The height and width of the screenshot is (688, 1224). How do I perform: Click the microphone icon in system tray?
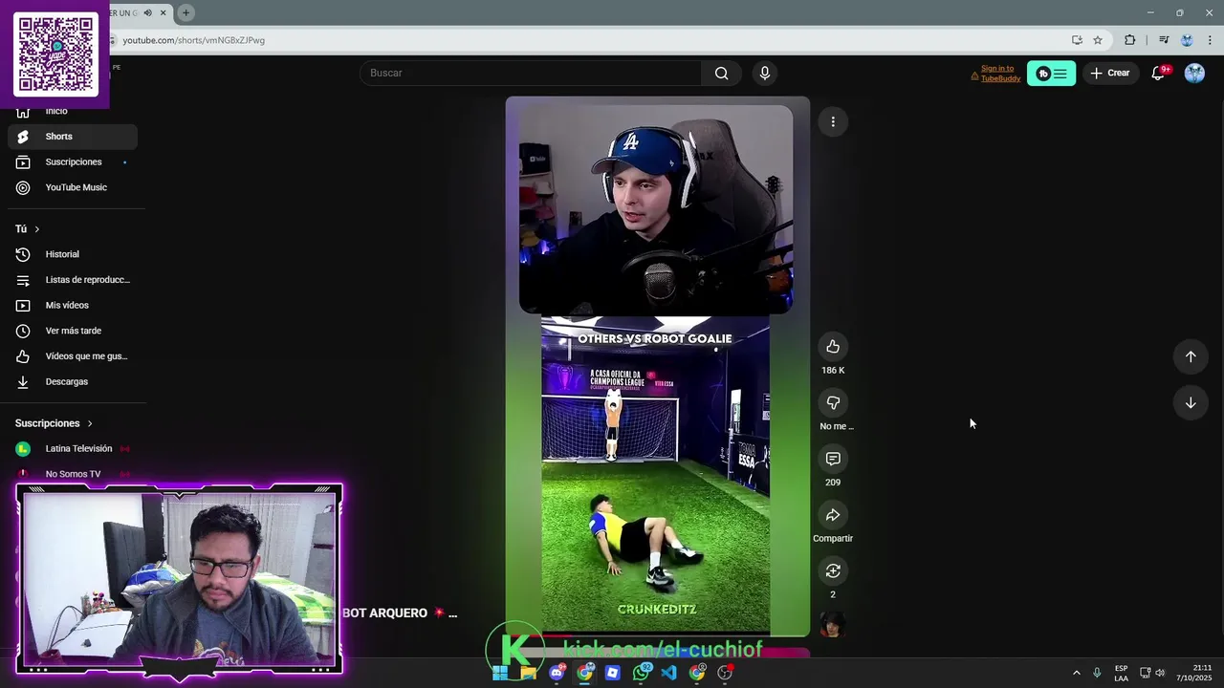tap(1097, 673)
